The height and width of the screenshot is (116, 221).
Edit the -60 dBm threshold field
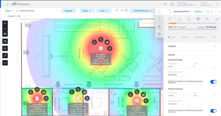click(117, 10)
